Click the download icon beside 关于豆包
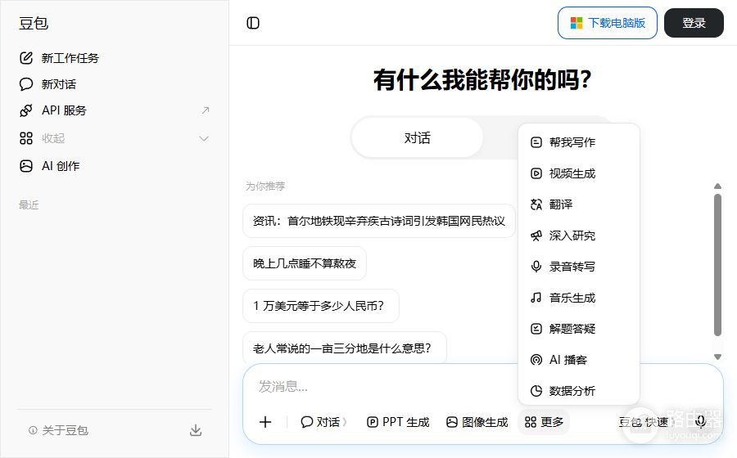The width and height of the screenshot is (737, 458). click(196, 430)
